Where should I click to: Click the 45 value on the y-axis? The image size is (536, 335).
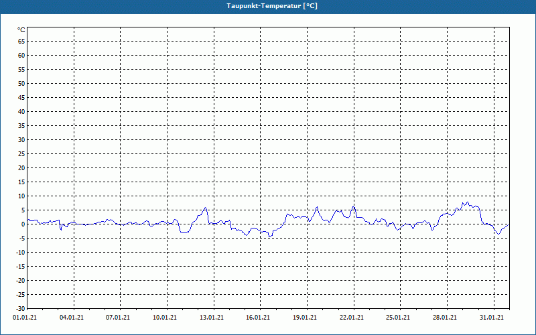tap(21, 98)
